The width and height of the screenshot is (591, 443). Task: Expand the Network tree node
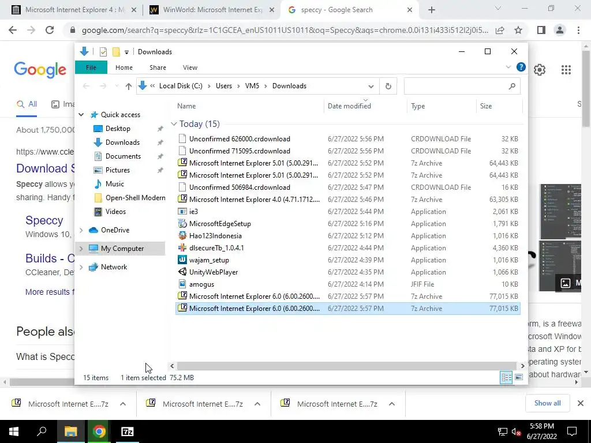81,267
